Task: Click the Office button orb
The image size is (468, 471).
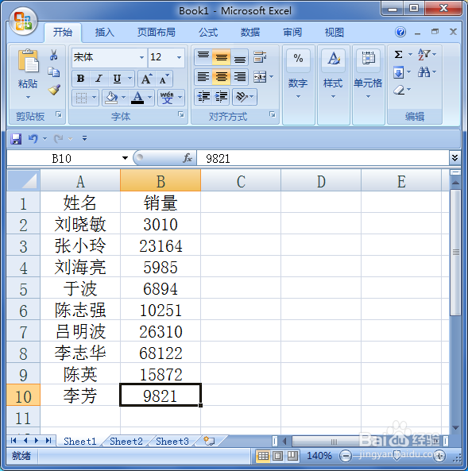Action: (x=23, y=21)
